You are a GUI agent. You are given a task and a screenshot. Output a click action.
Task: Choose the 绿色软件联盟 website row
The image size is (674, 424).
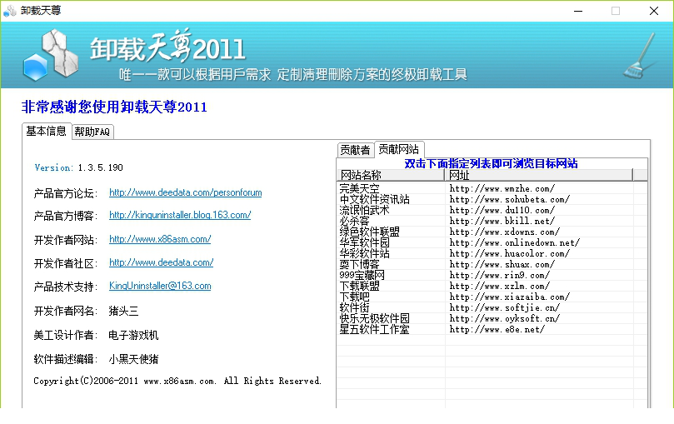[369, 232]
